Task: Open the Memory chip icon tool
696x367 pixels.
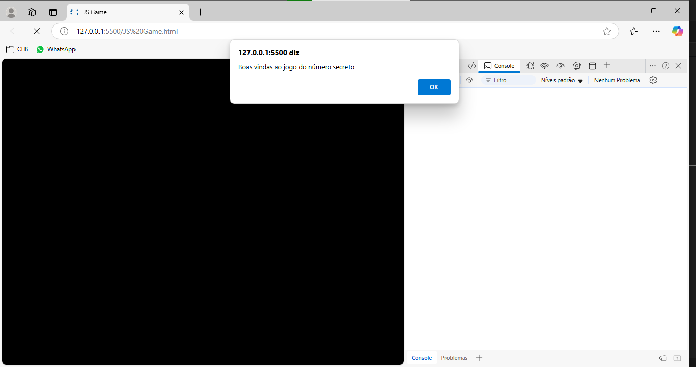Action: coord(577,66)
